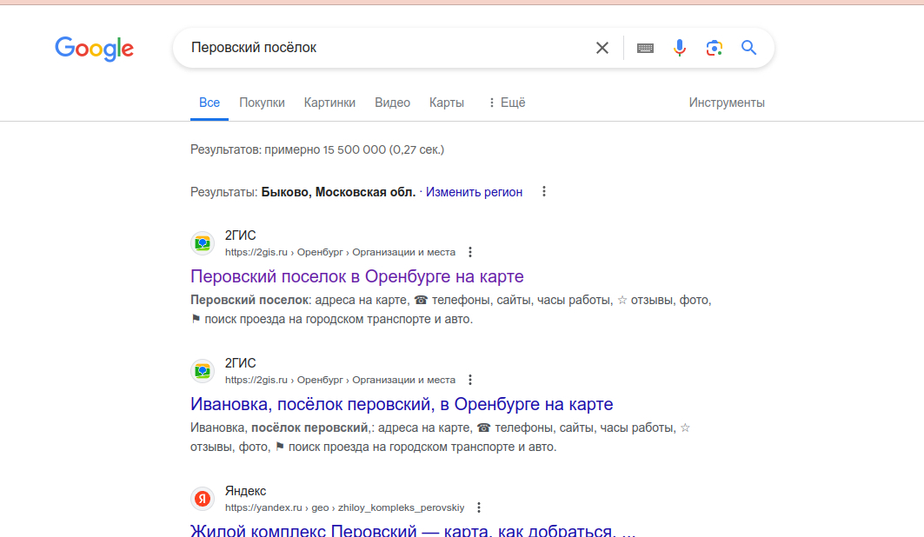Click second 2gis.ru breadcrumb under Ивановка result
924x537 pixels.
[340, 380]
